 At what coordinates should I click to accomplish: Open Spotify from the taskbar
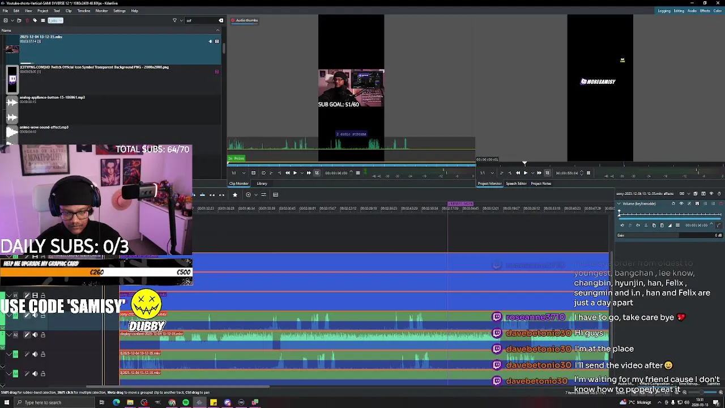coord(186,402)
